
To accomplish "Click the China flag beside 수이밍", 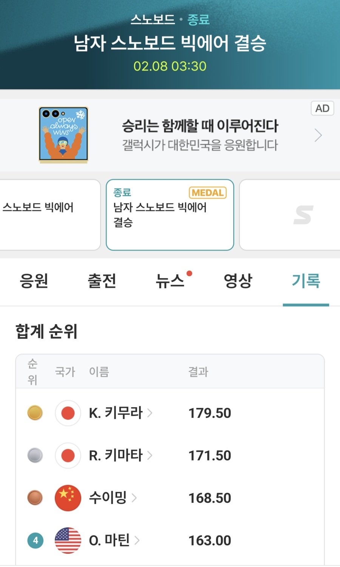I will pos(68,498).
